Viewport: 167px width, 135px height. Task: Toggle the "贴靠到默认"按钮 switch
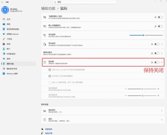tap(160, 17)
